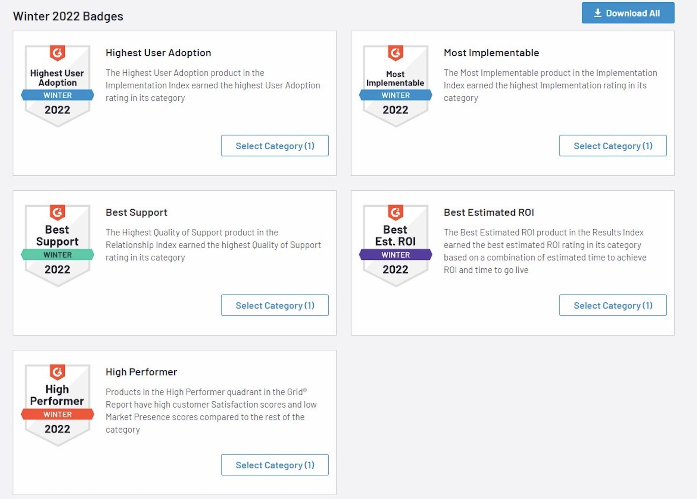The height and width of the screenshot is (499, 697).
Task: Click the Best Estimated ROI card title
Action: click(489, 212)
